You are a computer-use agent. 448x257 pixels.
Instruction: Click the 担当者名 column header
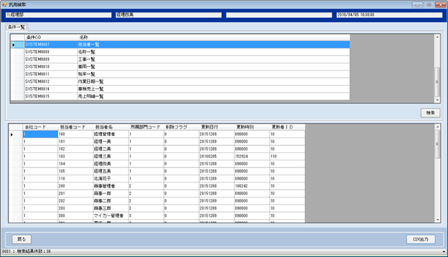[x=110, y=127]
